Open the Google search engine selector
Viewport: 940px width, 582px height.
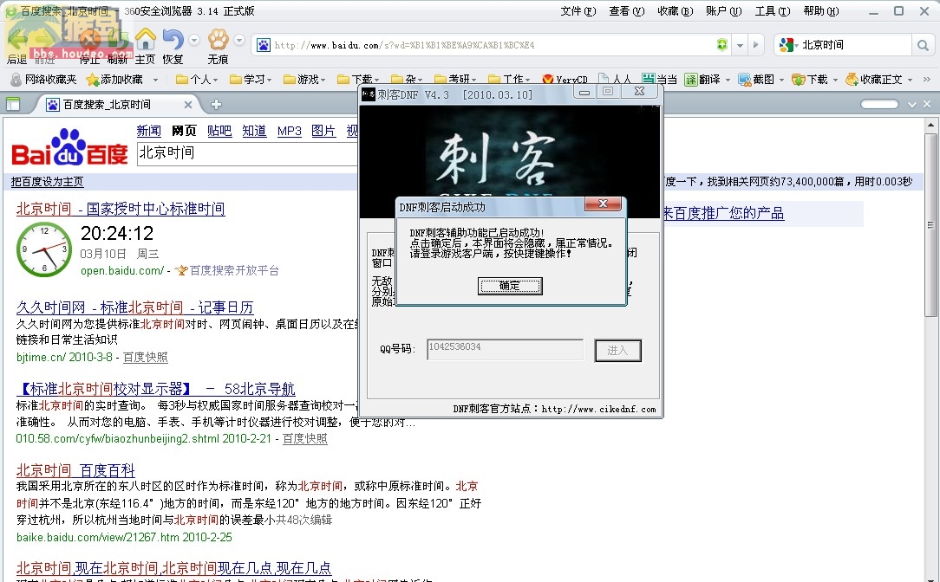[x=789, y=45]
